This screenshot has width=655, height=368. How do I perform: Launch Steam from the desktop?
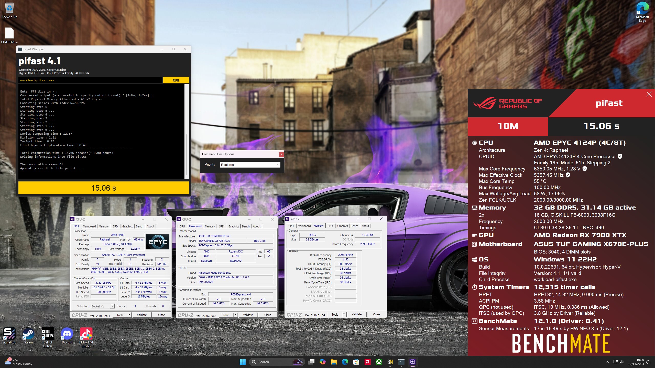(28, 336)
